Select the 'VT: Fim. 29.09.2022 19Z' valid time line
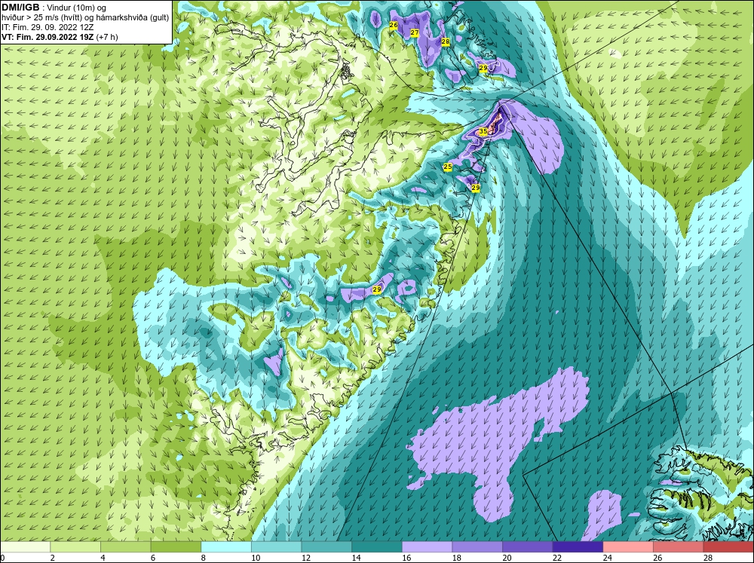 [48, 37]
